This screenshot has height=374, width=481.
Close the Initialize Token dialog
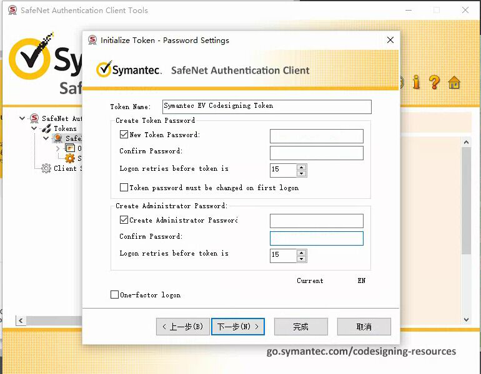[390, 40]
